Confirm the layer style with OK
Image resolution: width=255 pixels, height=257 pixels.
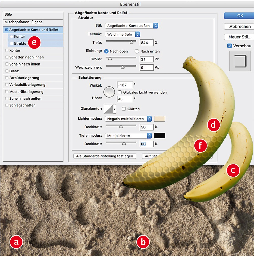[x=239, y=16]
